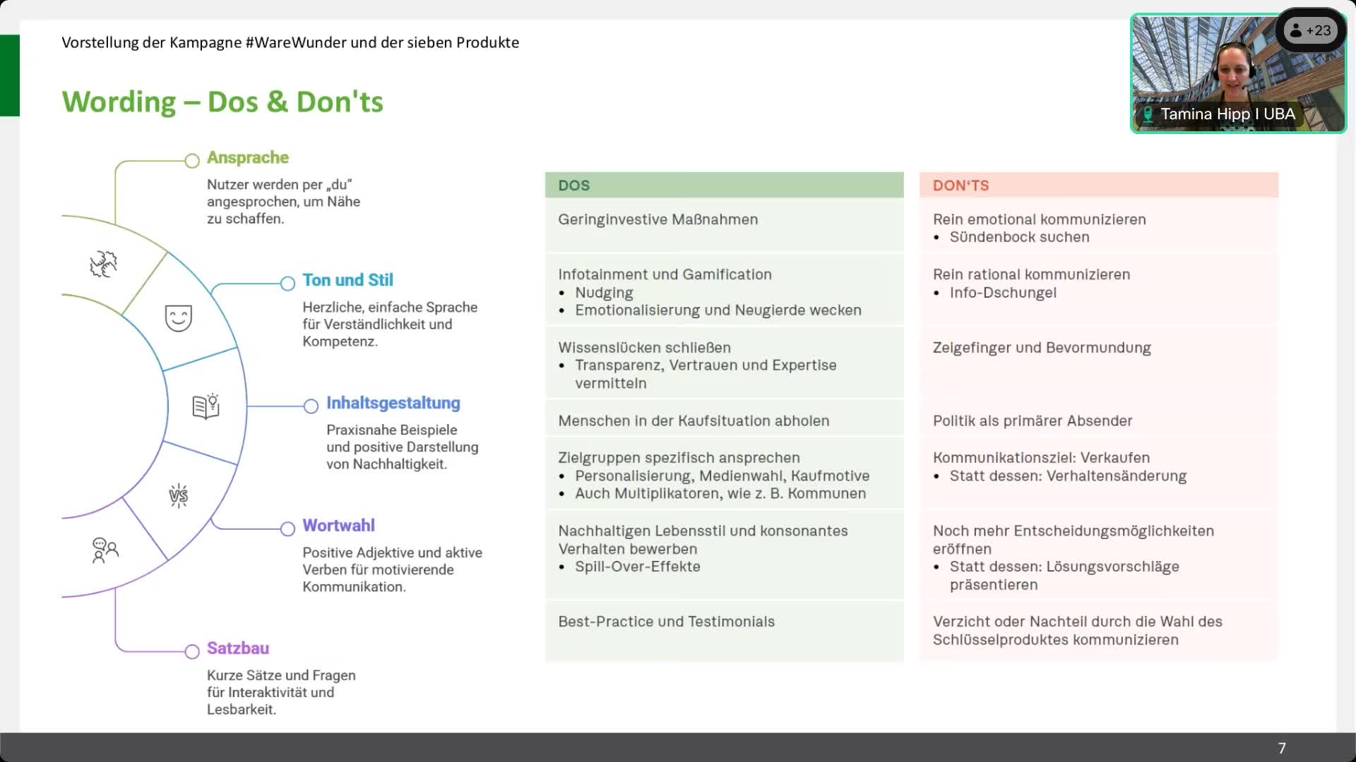Viewport: 1356px width, 762px height.
Task: Click the people chatting icon in arc
Action: pyautogui.click(x=105, y=550)
